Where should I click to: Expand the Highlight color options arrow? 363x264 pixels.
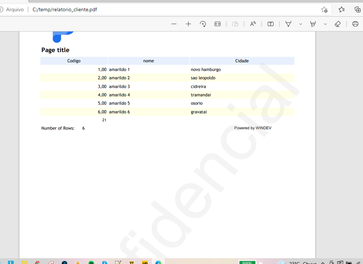click(325, 24)
